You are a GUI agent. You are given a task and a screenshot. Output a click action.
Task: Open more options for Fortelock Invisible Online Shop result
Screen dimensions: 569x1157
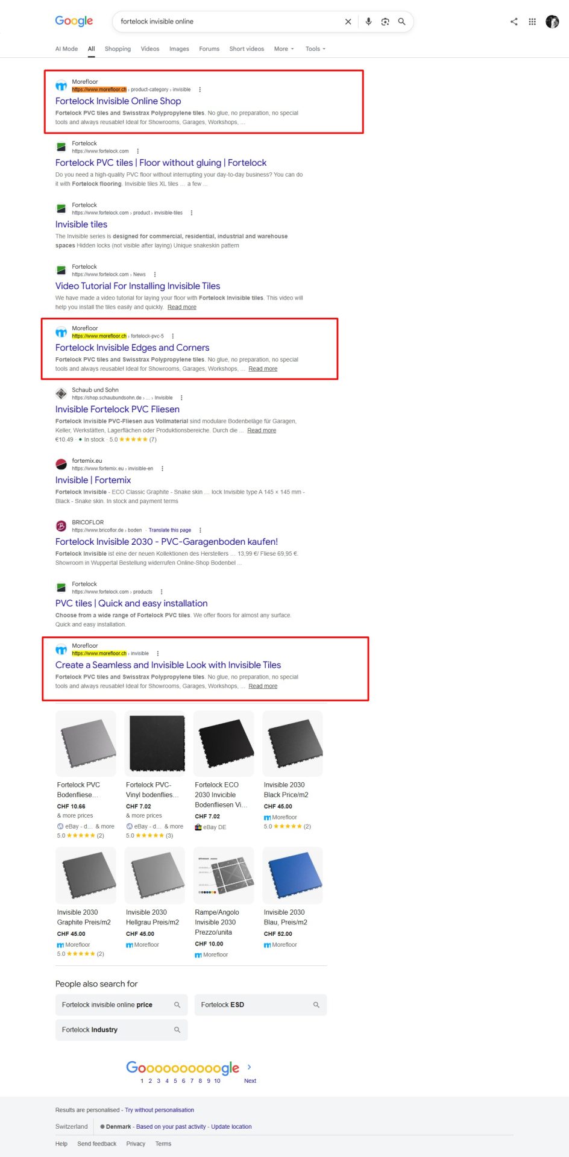click(x=200, y=90)
